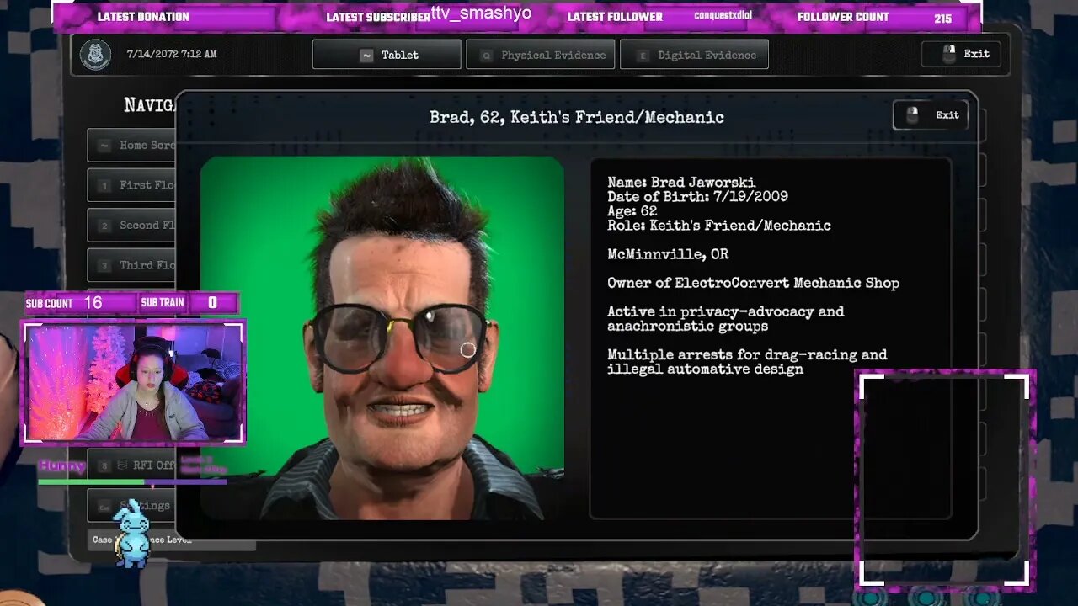Screen dimensions: 1078x606
Task: Go to Home Screen in the navigation list
Action: 131,145
